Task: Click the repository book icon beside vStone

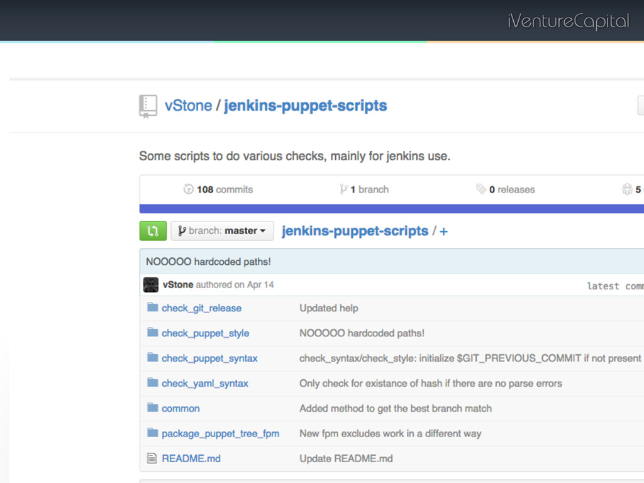Action: 148,106
